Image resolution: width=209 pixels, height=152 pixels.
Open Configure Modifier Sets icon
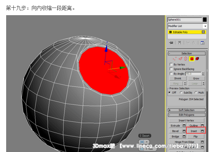202,43
